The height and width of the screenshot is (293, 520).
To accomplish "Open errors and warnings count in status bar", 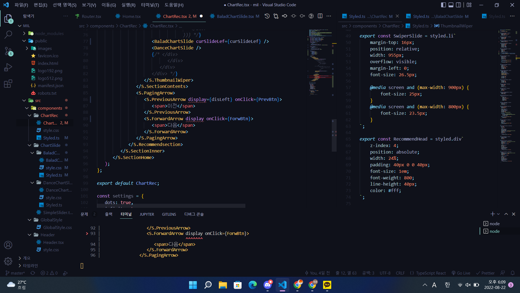I will 49,273.
